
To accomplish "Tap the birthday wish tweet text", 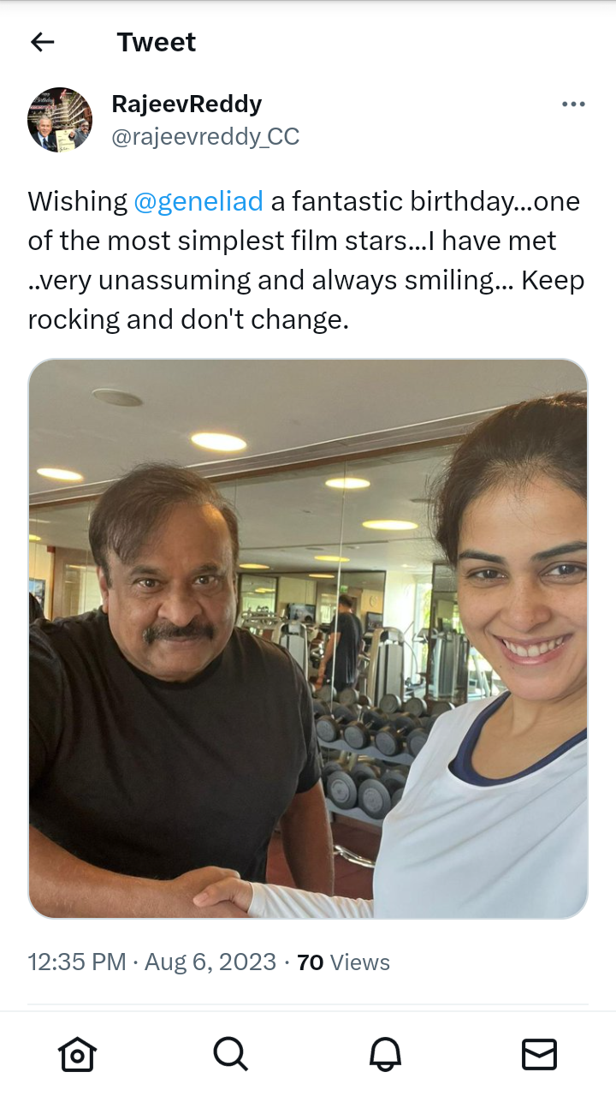I will pyautogui.click(x=305, y=260).
